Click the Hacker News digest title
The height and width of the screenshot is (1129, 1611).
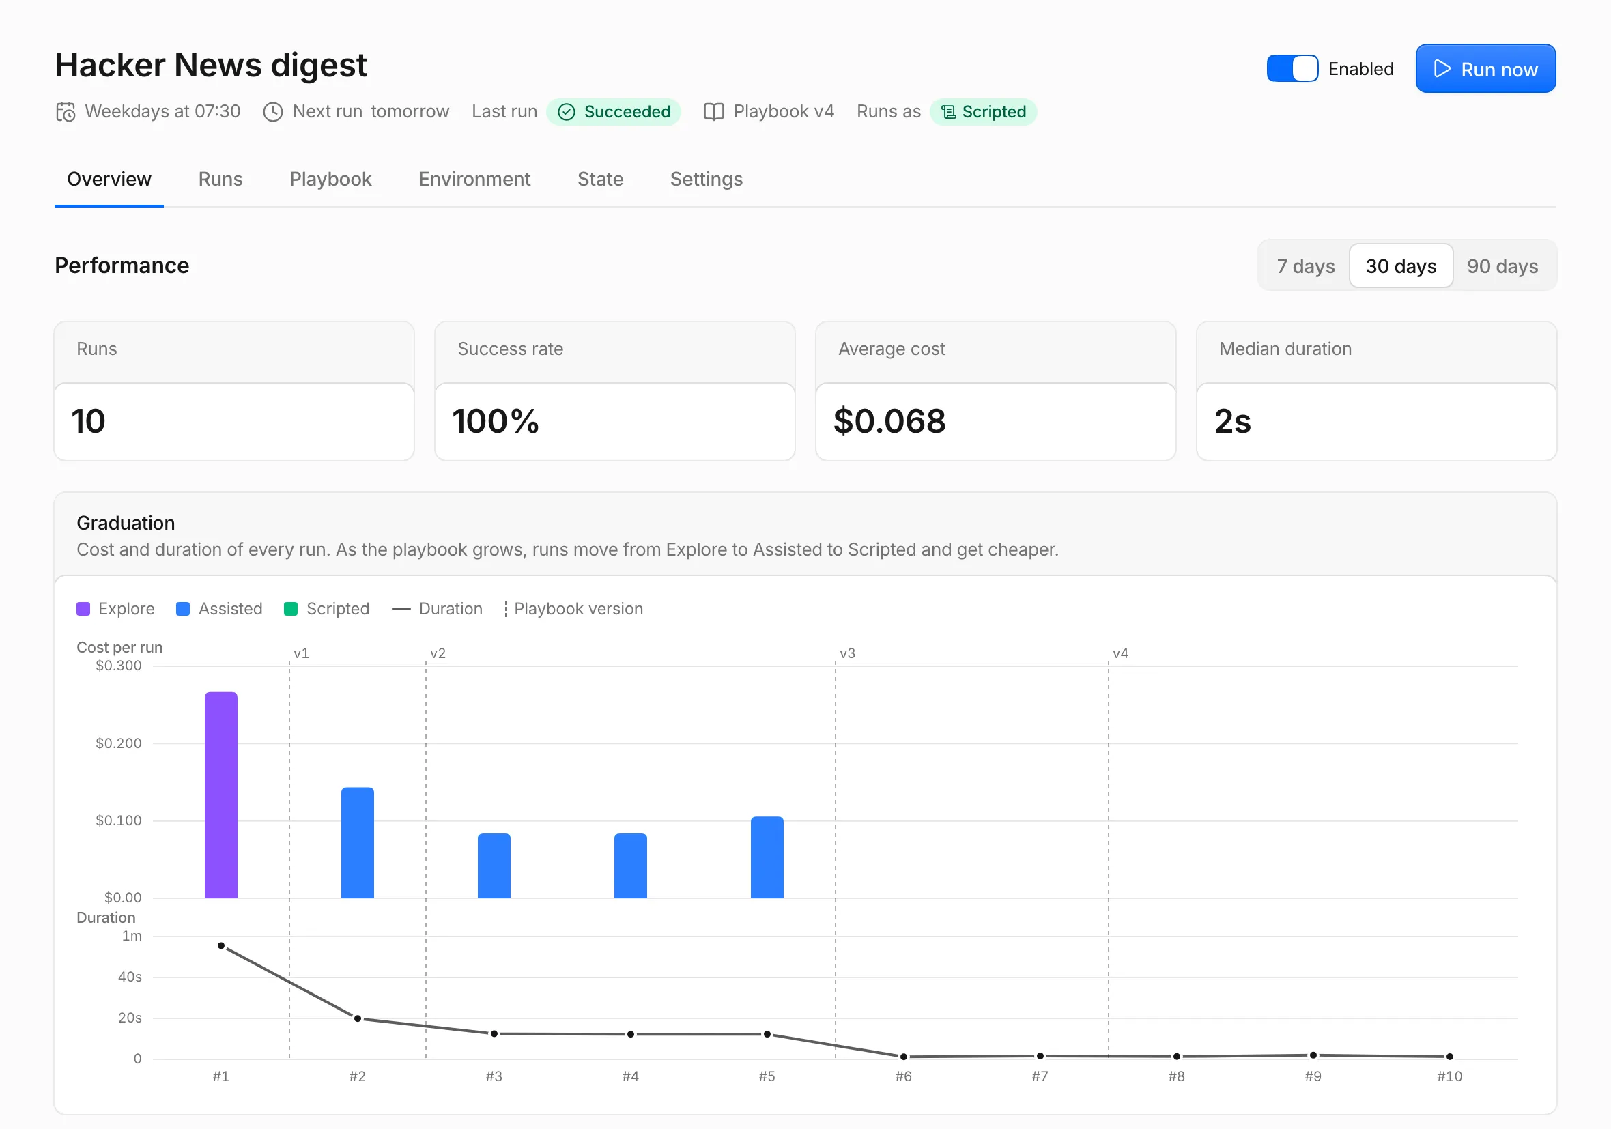211,66
